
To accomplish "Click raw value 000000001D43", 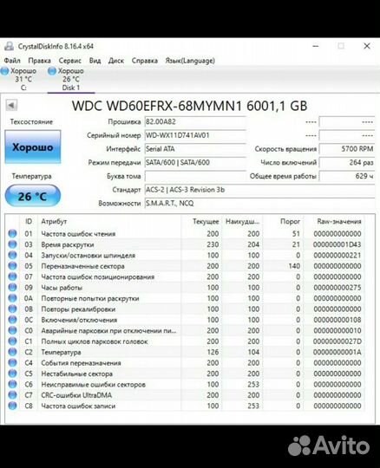I will [x=337, y=244].
